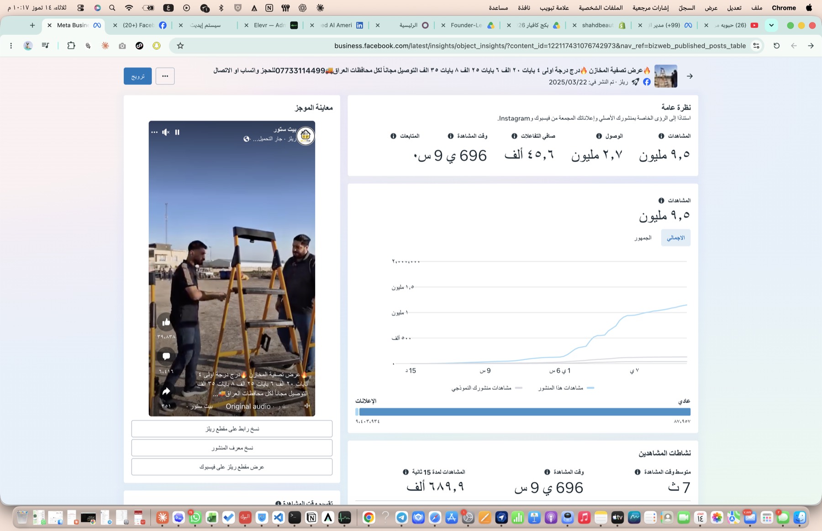The height and width of the screenshot is (531, 822).
Task: Open the comment bubble icon on reel
Action: click(166, 356)
